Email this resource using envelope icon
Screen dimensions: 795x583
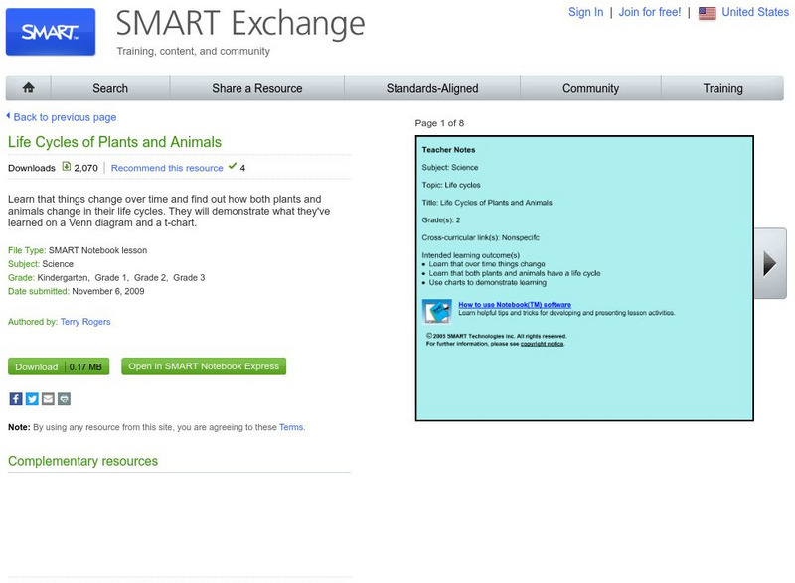[x=48, y=399]
